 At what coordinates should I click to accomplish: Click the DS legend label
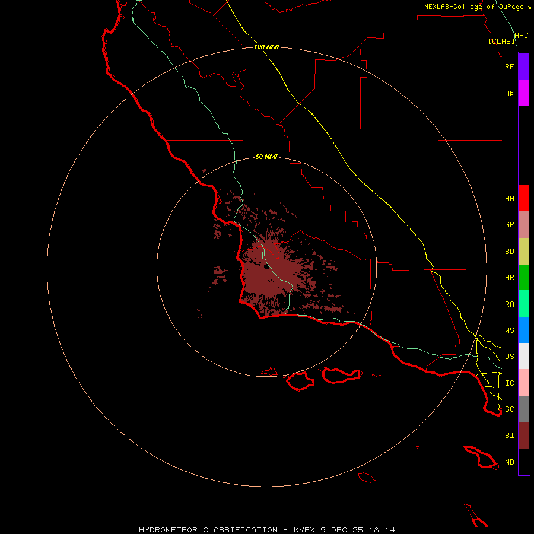click(x=509, y=357)
